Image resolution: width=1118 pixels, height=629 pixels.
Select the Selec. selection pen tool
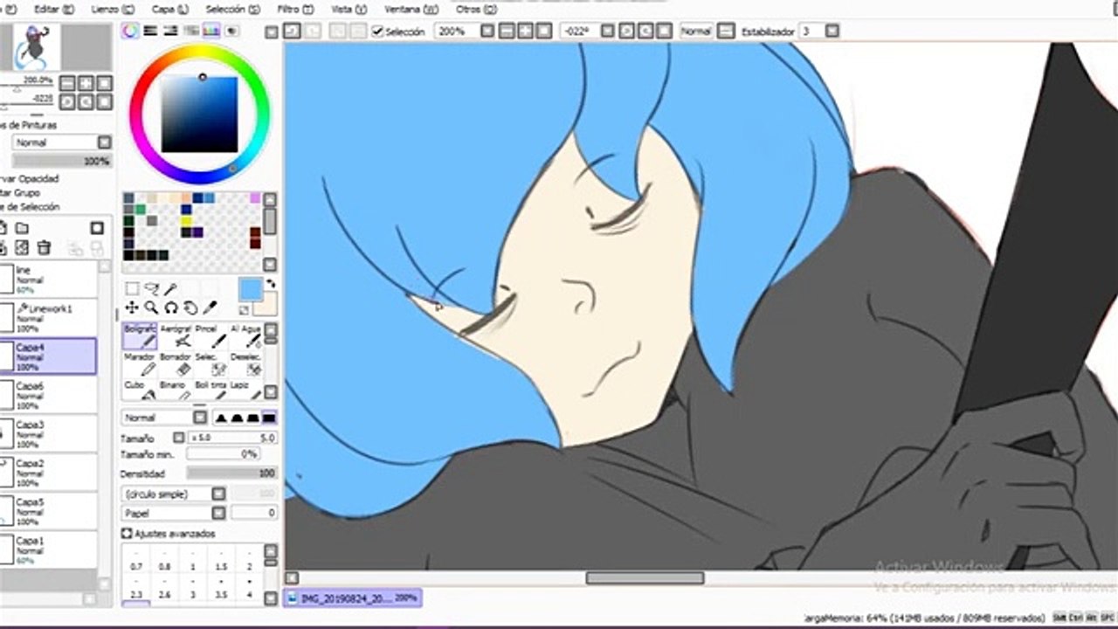coord(210,363)
